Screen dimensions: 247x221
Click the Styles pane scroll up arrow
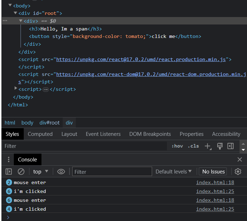click(243, 144)
